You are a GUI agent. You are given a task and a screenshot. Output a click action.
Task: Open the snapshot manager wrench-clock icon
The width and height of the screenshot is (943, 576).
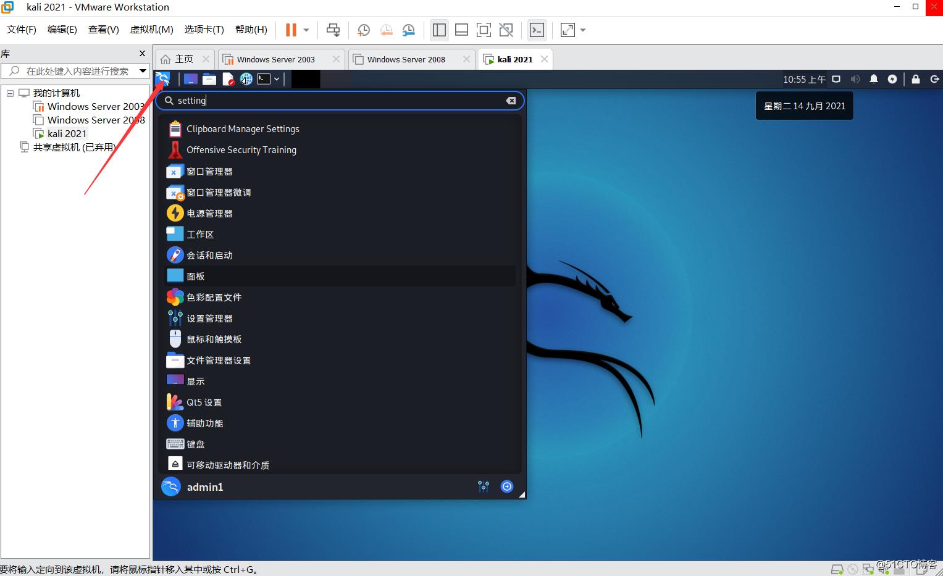pyautogui.click(x=409, y=30)
